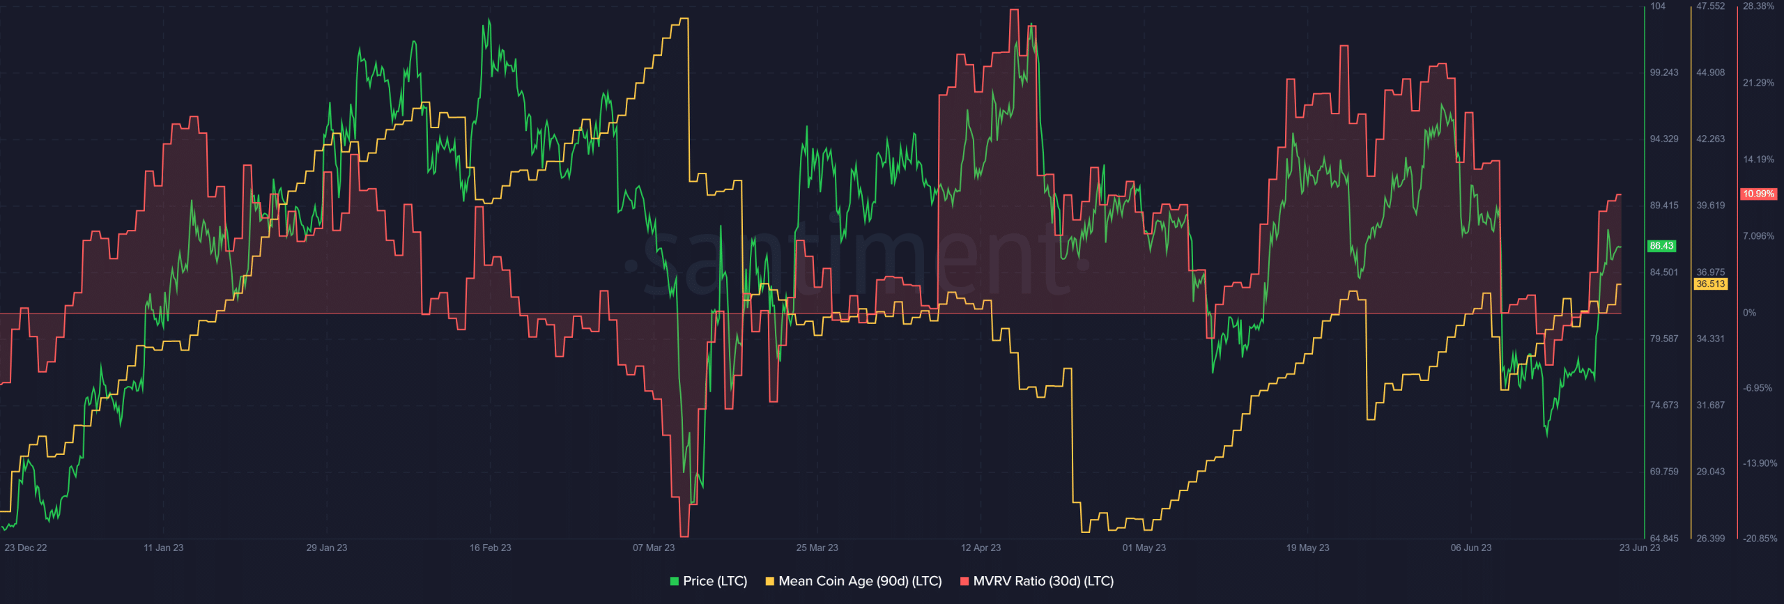Select the 25 Mar 23 date label
Screen dimensions: 1784x604
[817, 548]
